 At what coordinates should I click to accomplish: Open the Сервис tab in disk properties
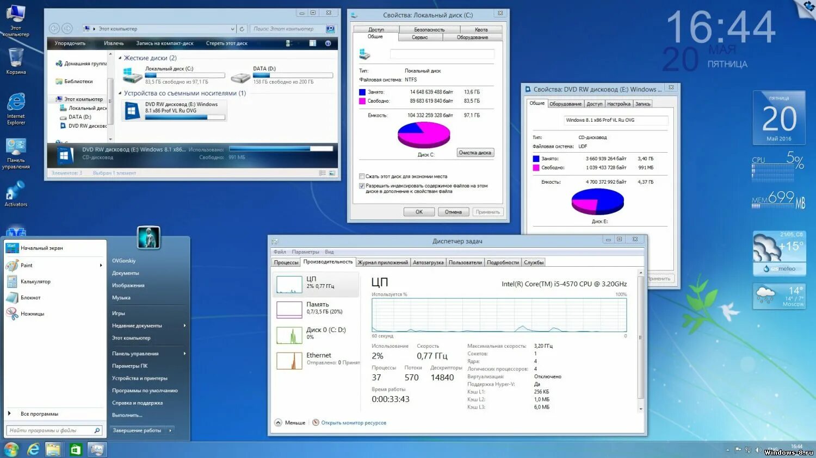click(x=419, y=37)
